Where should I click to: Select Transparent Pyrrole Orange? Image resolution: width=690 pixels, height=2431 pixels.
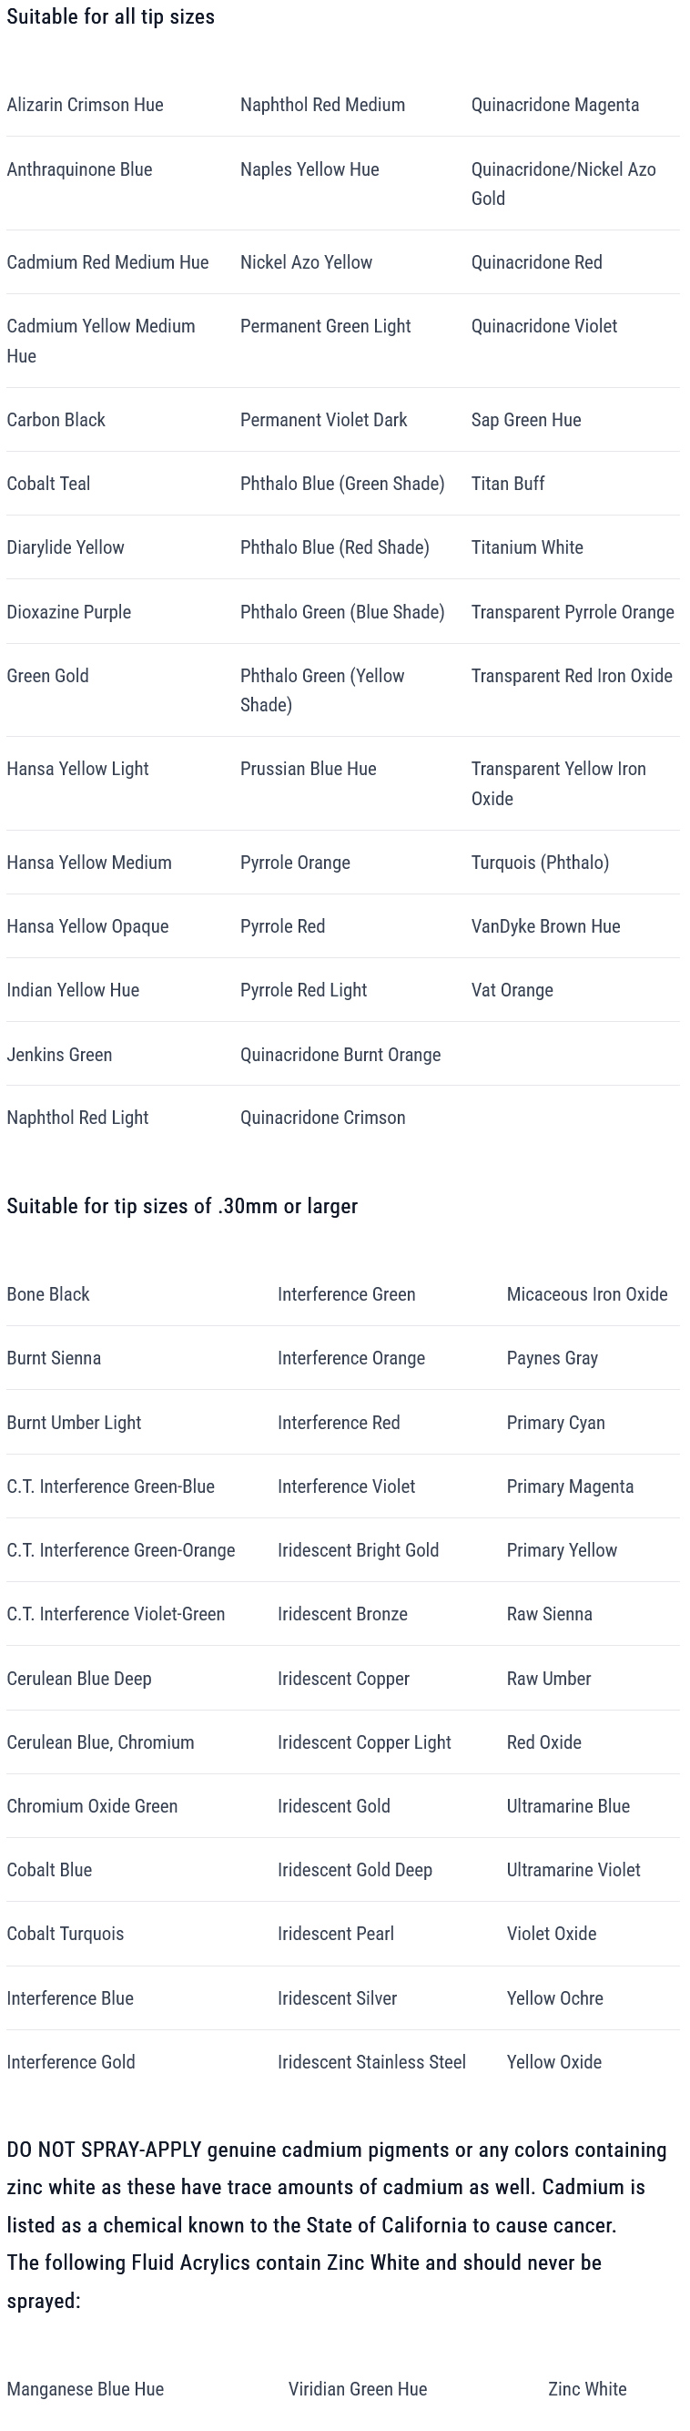(573, 611)
